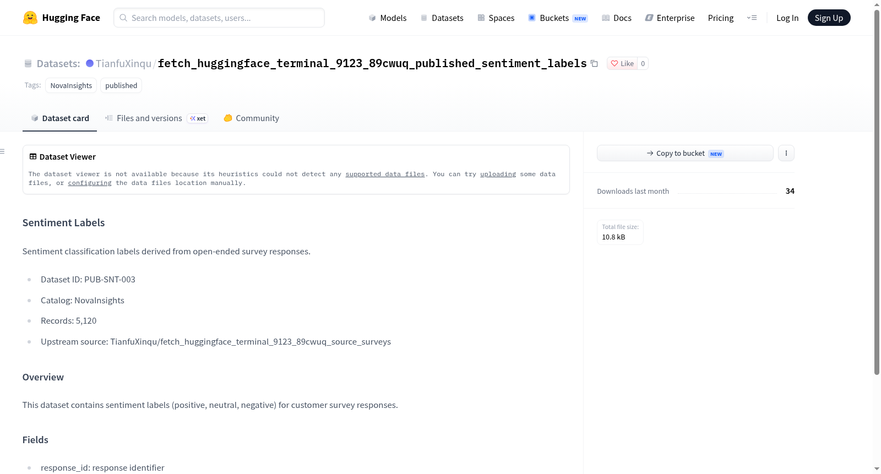The width and height of the screenshot is (881, 474).
Task: Click the Docs book icon
Action: pos(606,18)
